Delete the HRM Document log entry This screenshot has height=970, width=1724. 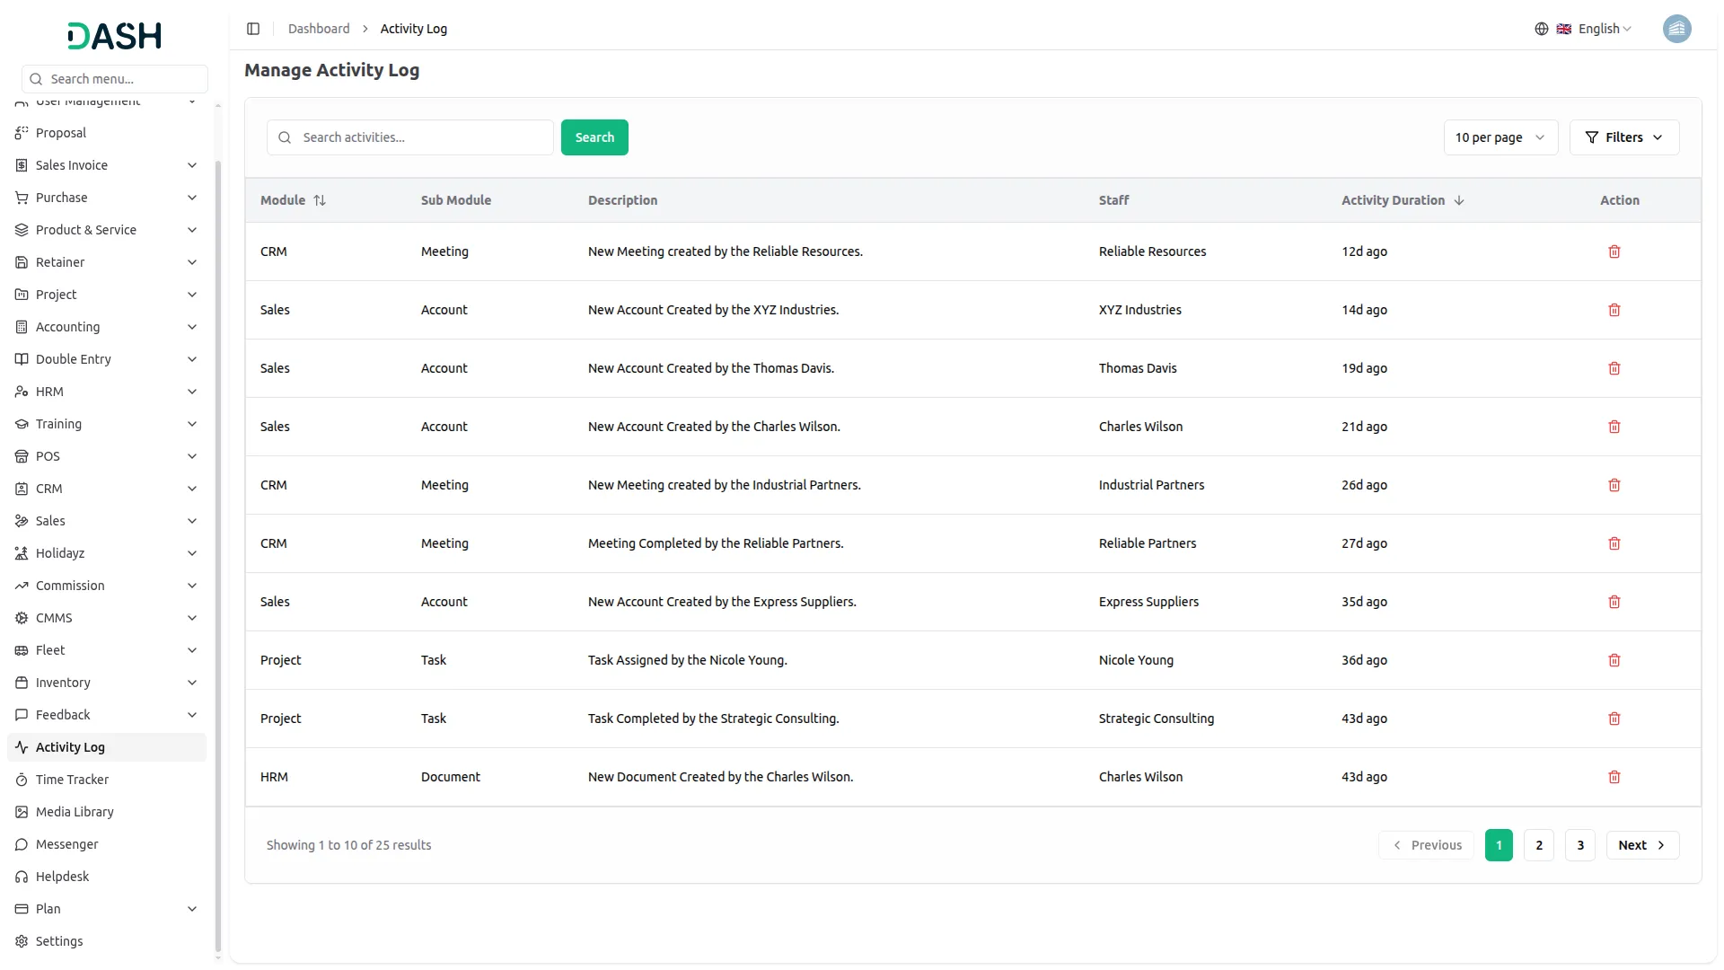click(1614, 777)
